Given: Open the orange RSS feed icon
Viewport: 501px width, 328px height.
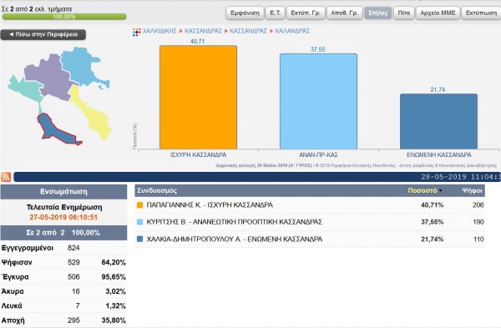Looking at the screenshot, I should (x=6, y=177).
